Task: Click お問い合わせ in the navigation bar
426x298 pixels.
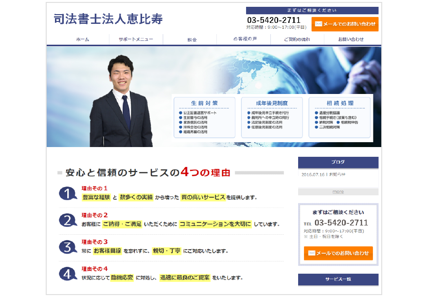Action: [351, 39]
